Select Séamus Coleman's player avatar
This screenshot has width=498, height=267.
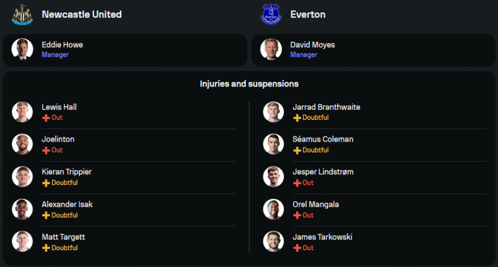pos(273,144)
